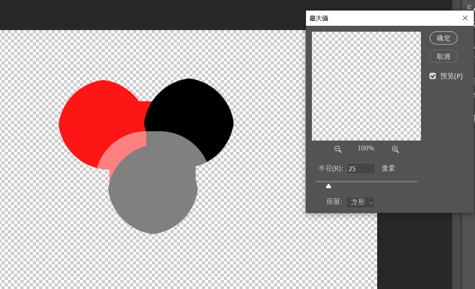Screen dimensions: 475x289
Task: Click the 半径(R) label text
Action: tap(331, 169)
